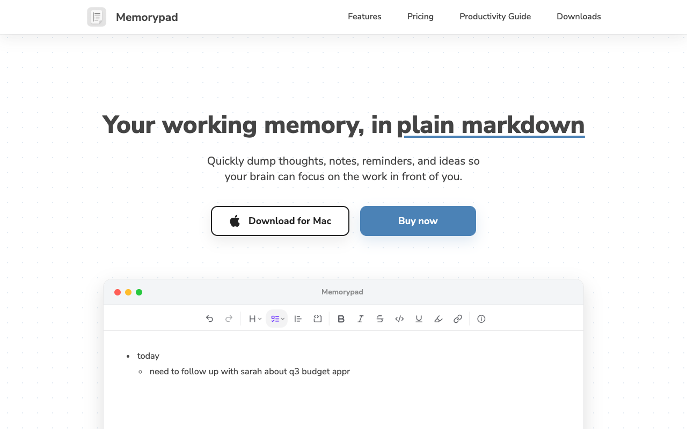Toggle strikethrough formatting
687x429 pixels.
[x=380, y=319]
